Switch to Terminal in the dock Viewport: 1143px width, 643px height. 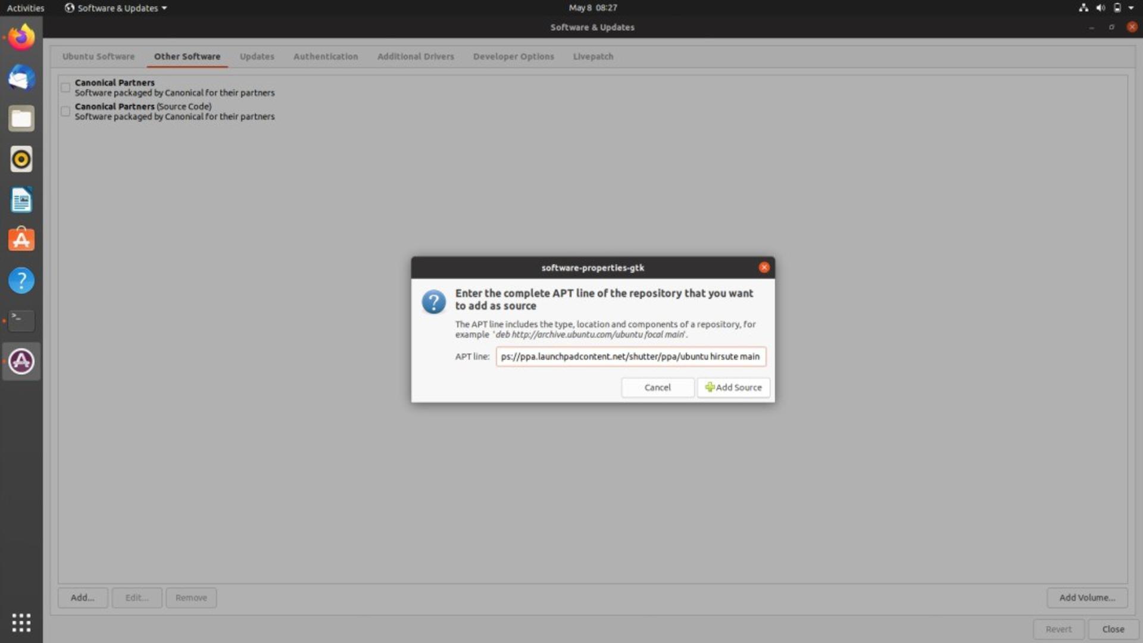(21, 321)
